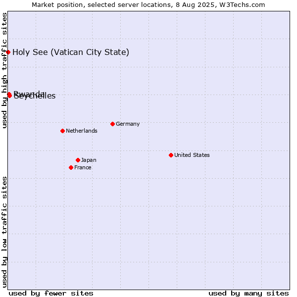Image resolution: width=297 pixels, height=297 pixels.
Task: Select the 'Holy See (Vatican City State)' label
Action: pos(71,52)
